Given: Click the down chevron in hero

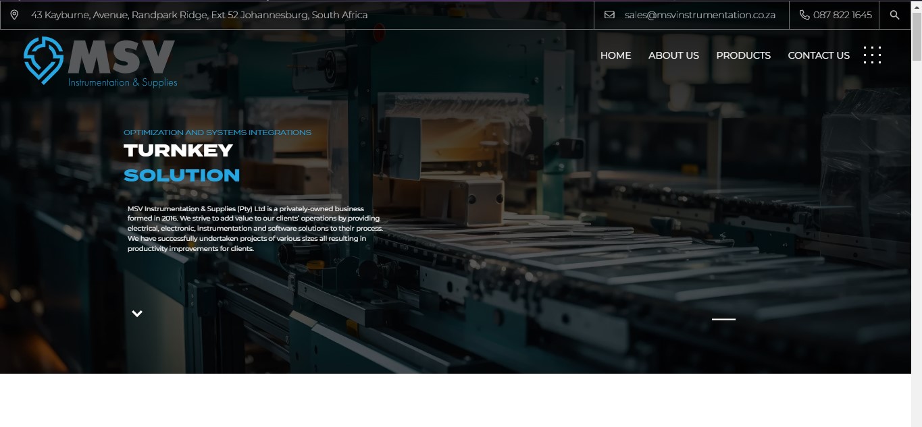Looking at the screenshot, I should [137, 314].
